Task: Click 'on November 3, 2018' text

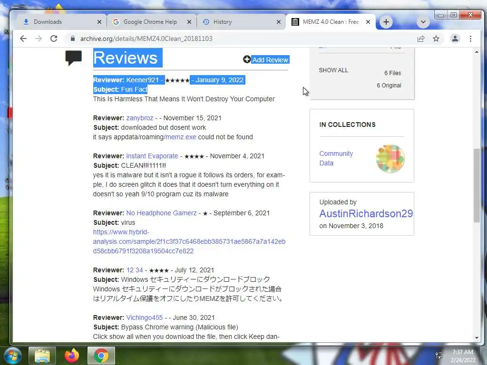Action: 351,226
